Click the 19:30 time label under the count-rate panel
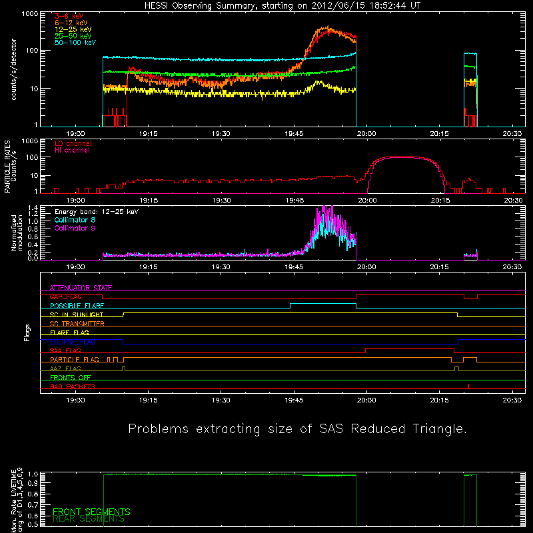The image size is (533, 533). pyautogui.click(x=221, y=134)
